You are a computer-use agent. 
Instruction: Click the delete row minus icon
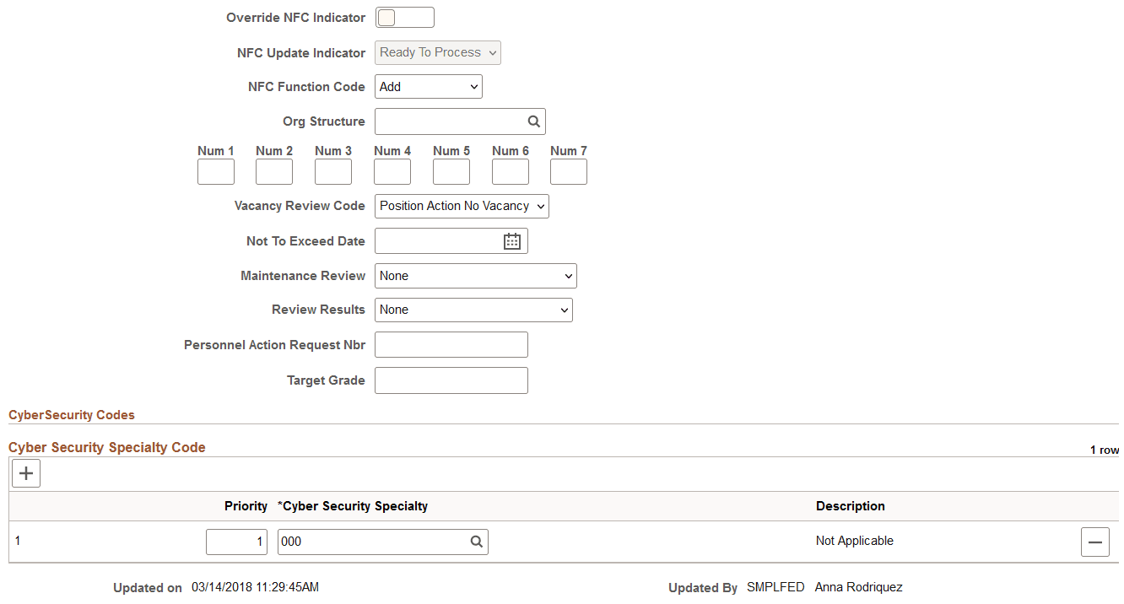pos(1094,542)
